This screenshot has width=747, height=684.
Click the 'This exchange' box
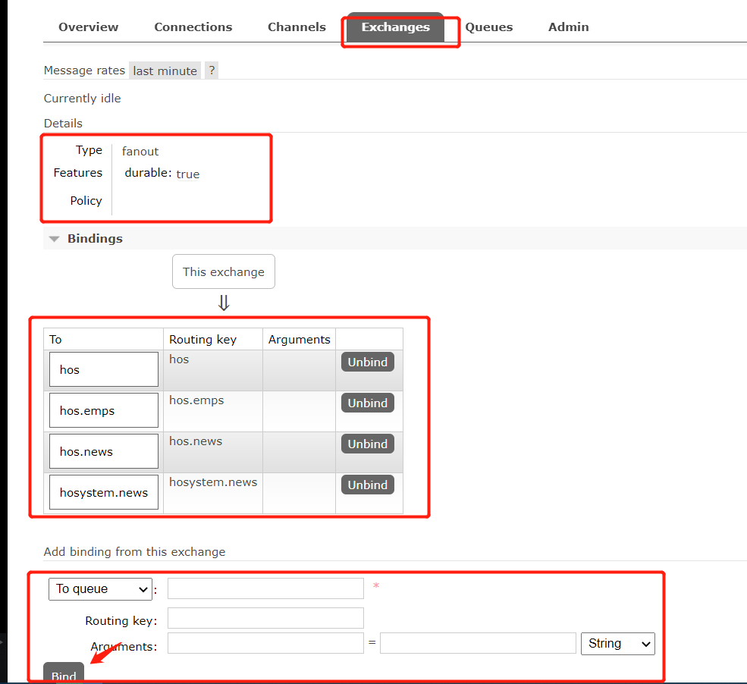tap(224, 271)
